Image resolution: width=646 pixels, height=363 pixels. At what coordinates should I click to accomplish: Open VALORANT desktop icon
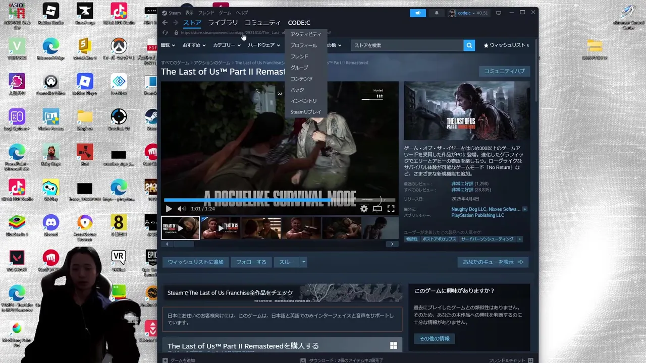(x=17, y=261)
